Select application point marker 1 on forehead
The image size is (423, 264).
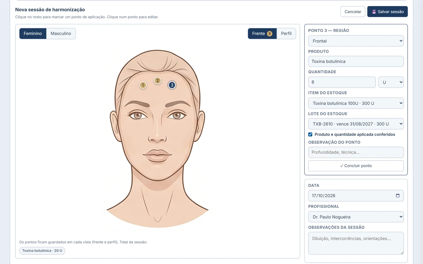point(143,85)
